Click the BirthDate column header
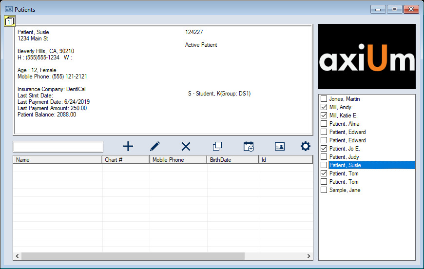424x269 pixels. [x=232, y=160]
